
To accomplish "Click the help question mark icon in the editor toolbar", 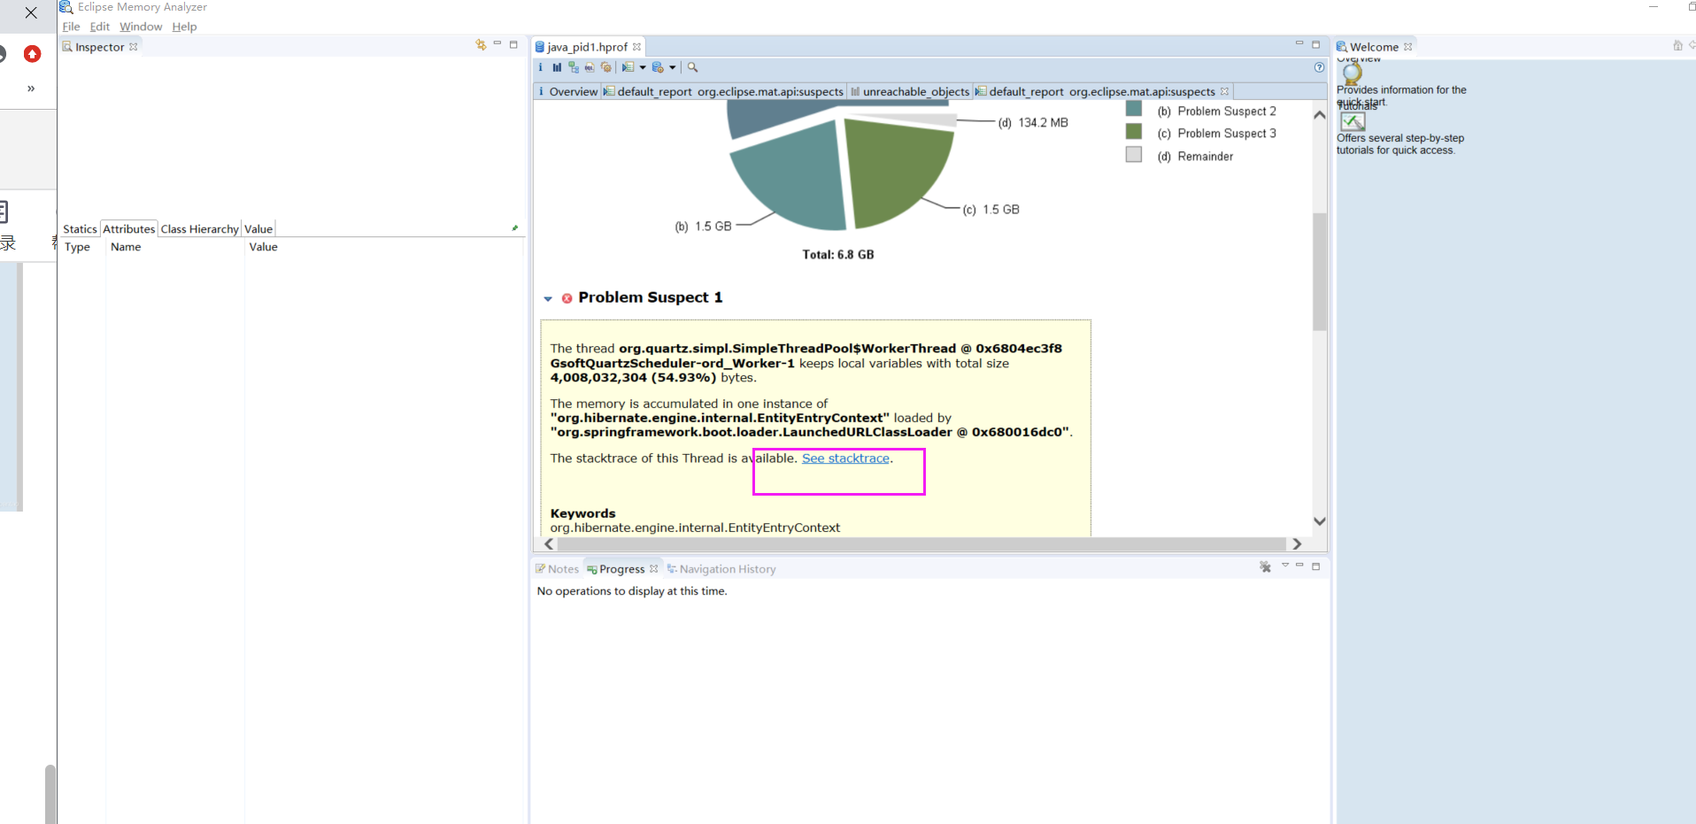I will coord(1319,67).
